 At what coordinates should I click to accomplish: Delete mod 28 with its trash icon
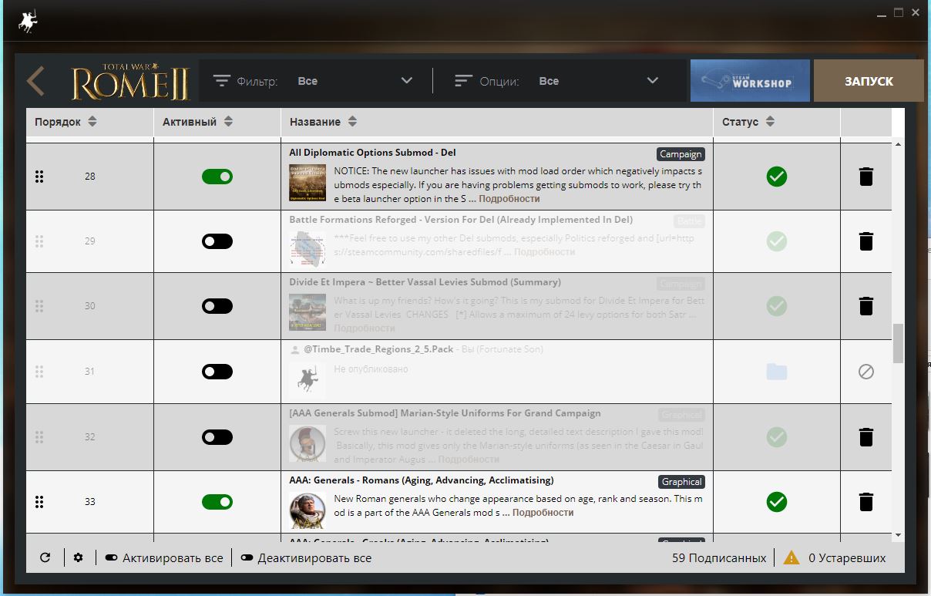click(866, 177)
